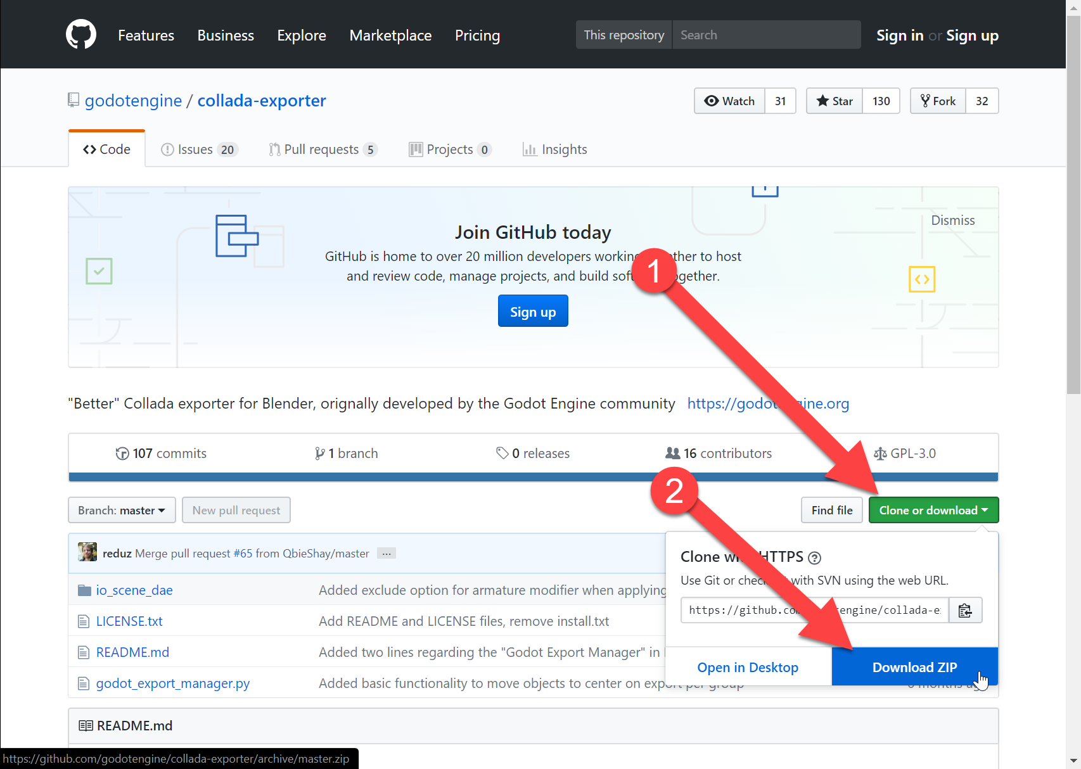This screenshot has height=769, width=1081.
Task: Click commit message for LICENSE.txt row
Action: (464, 621)
